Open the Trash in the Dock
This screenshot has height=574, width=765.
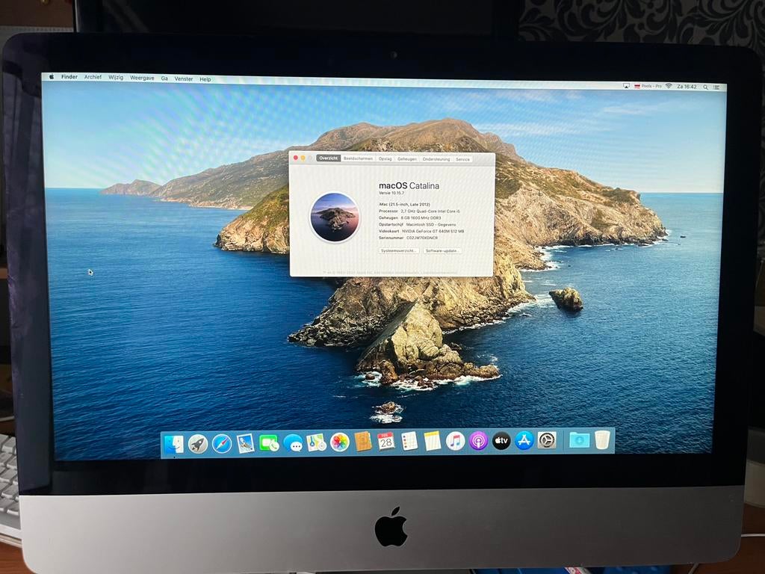click(603, 439)
